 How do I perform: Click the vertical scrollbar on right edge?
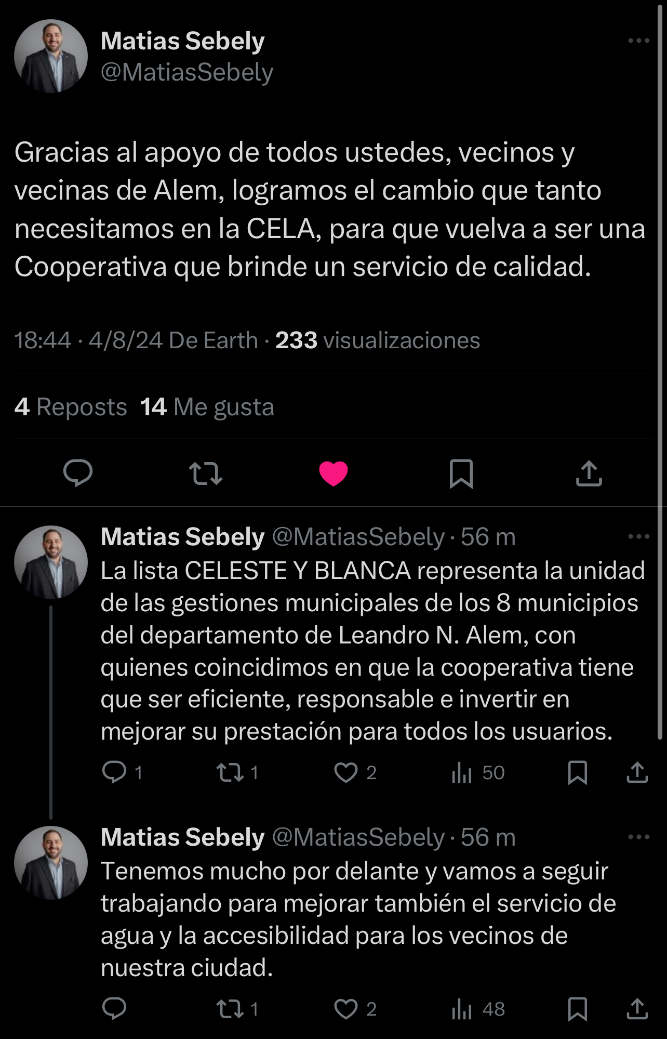[660, 364]
